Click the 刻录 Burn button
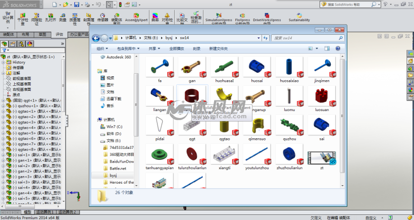The image size is (414, 220). tap(196, 48)
